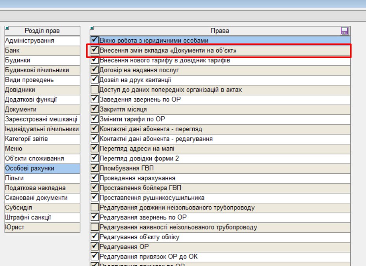Uncheck Вікно робота з юридичними особами
Image resolution: width=366 pixels, height=266 pixels.
[95, 40]
